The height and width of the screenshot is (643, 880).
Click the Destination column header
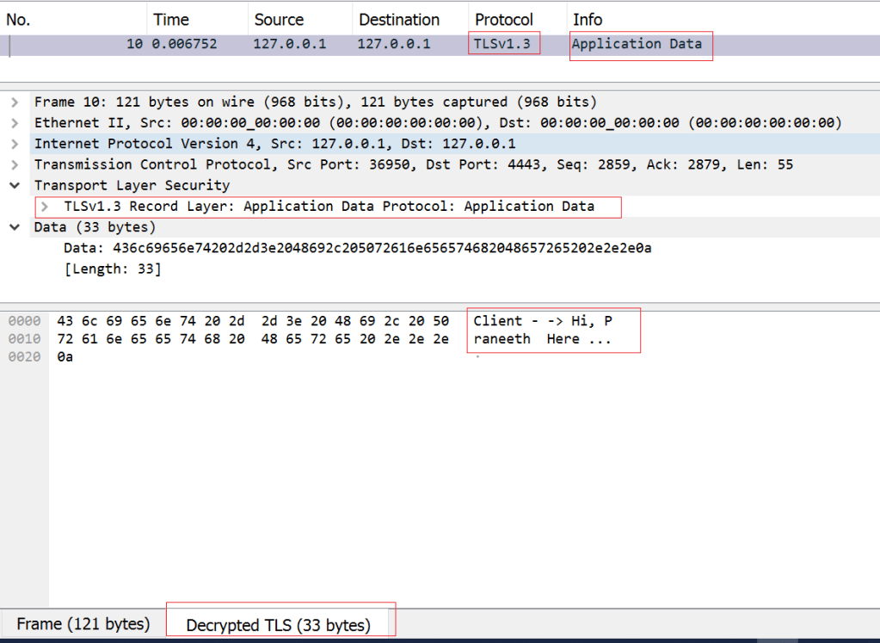point(399,19)
